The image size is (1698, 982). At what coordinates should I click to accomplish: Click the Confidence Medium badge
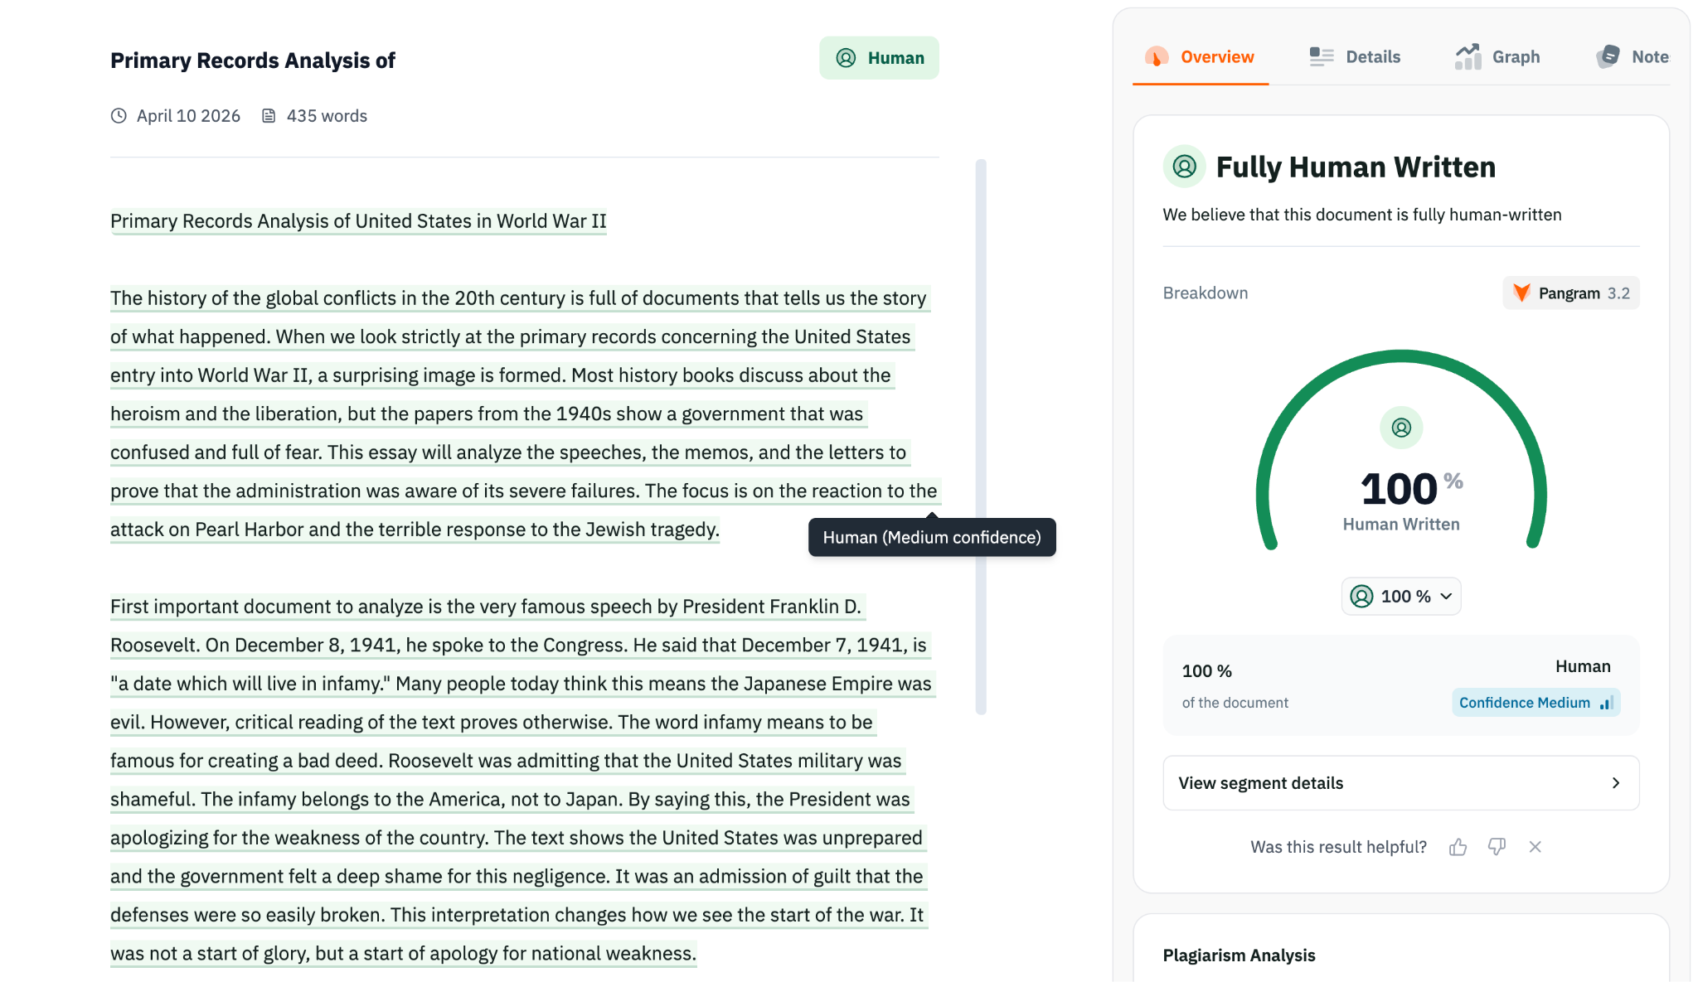(x=1535, y=703)
